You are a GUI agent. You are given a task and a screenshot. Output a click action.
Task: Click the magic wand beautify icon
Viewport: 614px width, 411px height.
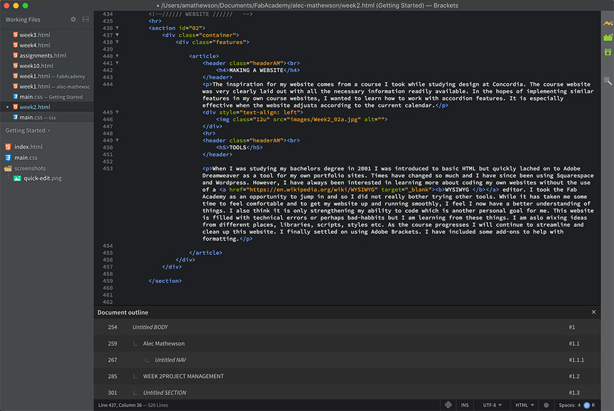pyautogui.click(x=607, y=80)
